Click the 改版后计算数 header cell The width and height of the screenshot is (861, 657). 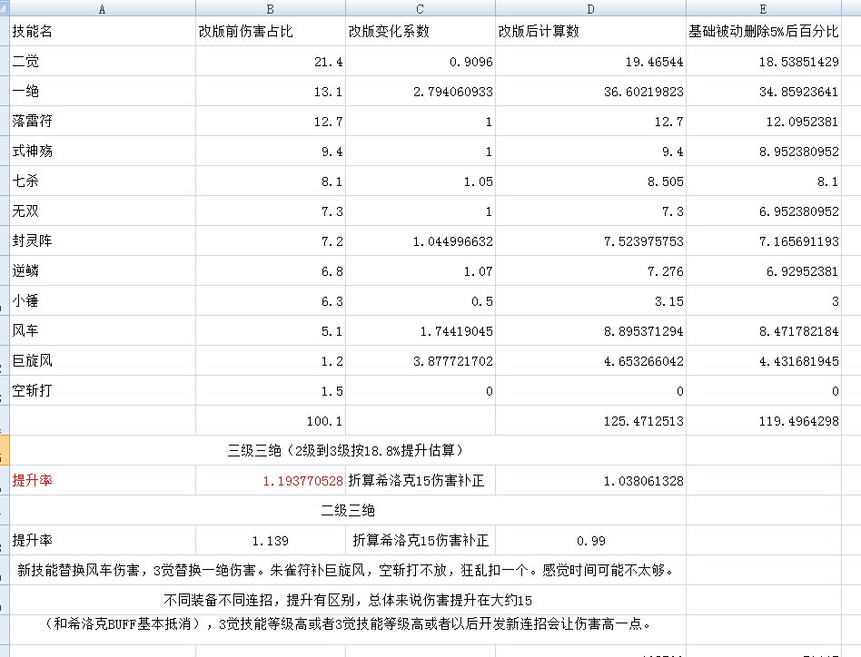(590, 32)
